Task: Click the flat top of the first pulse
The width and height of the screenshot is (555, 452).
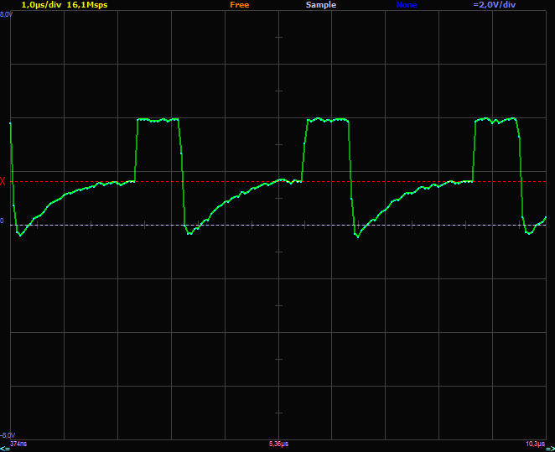Action: (x=158, y=120)
